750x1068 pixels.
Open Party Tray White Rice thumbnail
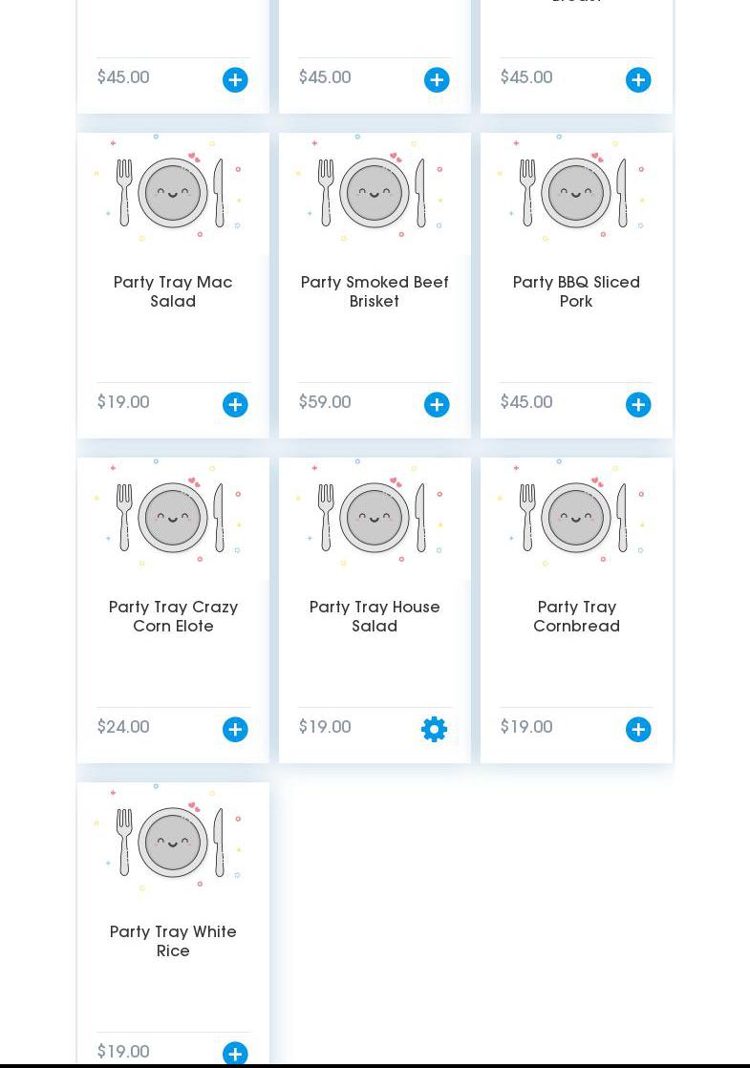click(173, 842)
